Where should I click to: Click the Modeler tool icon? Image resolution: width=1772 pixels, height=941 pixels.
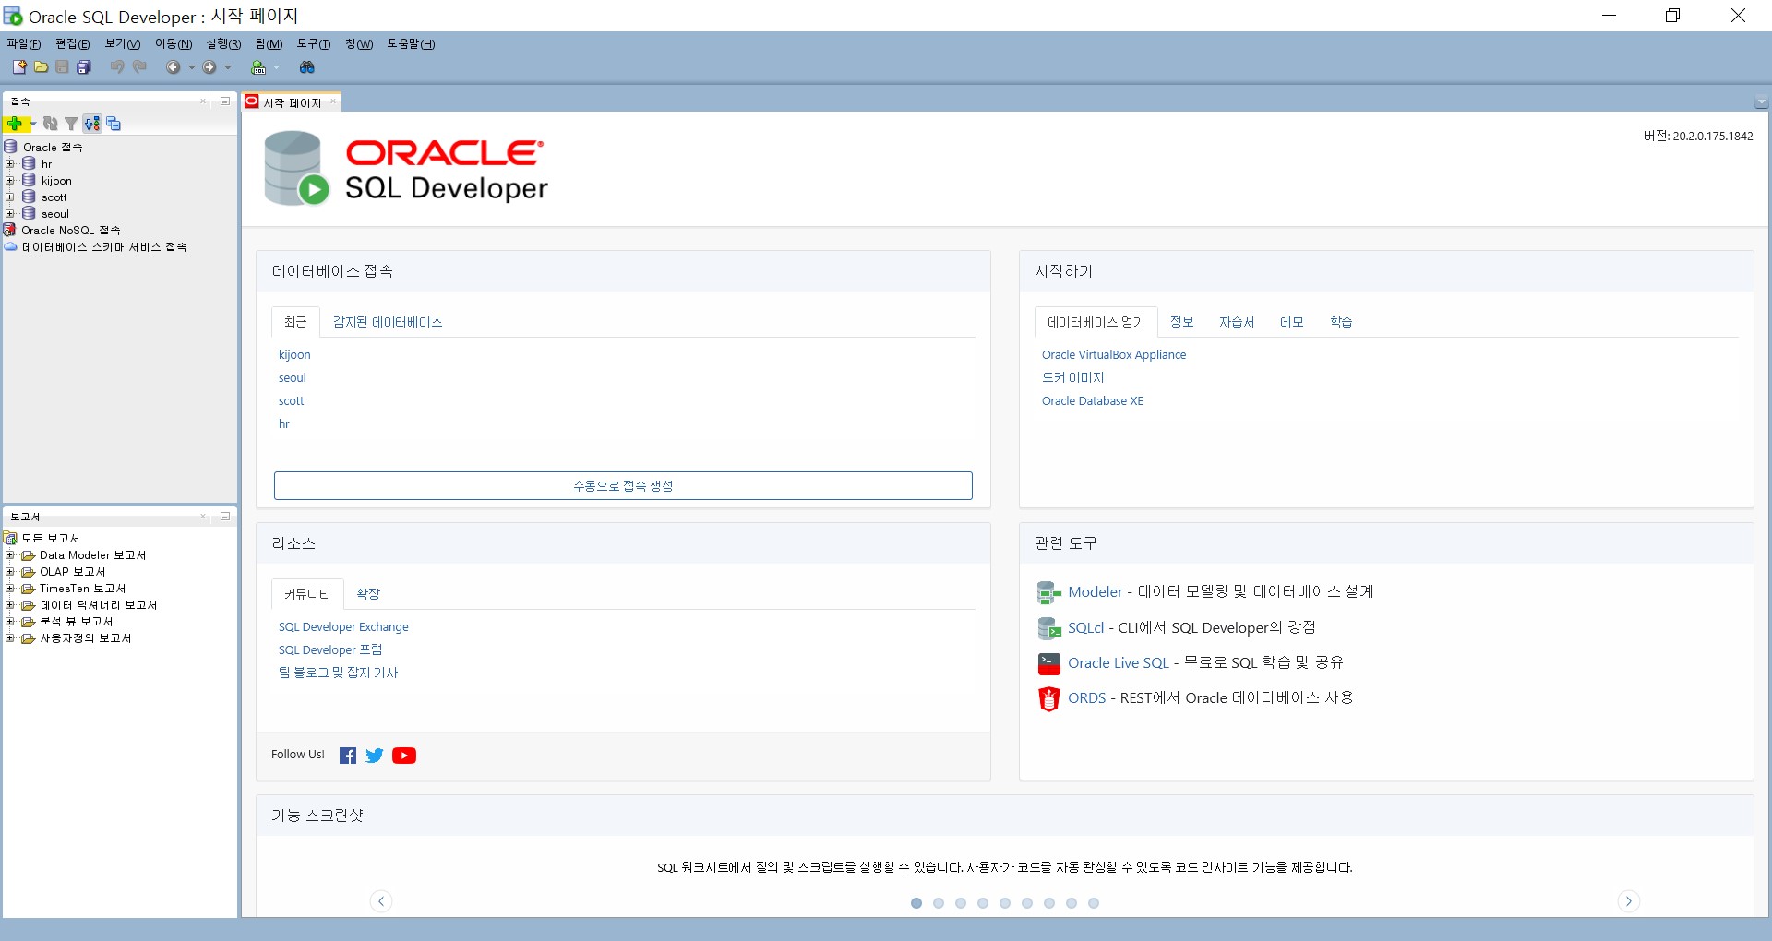1049,592
